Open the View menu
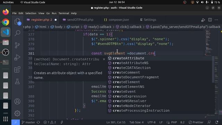 click(x=41, y=13)
